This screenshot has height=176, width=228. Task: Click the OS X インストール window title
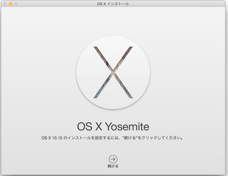point(113,4)
